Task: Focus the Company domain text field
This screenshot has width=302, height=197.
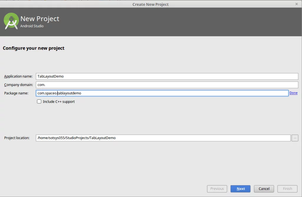Action: coord(167,85)
